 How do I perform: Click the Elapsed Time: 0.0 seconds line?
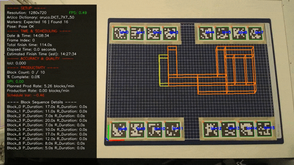tap(32, 49)
